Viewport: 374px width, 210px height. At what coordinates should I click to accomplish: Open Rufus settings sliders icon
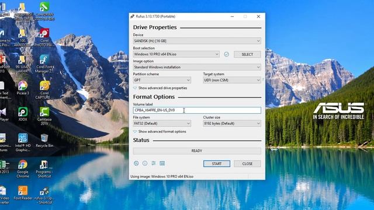pyautogui.click(x=154, y=163)
